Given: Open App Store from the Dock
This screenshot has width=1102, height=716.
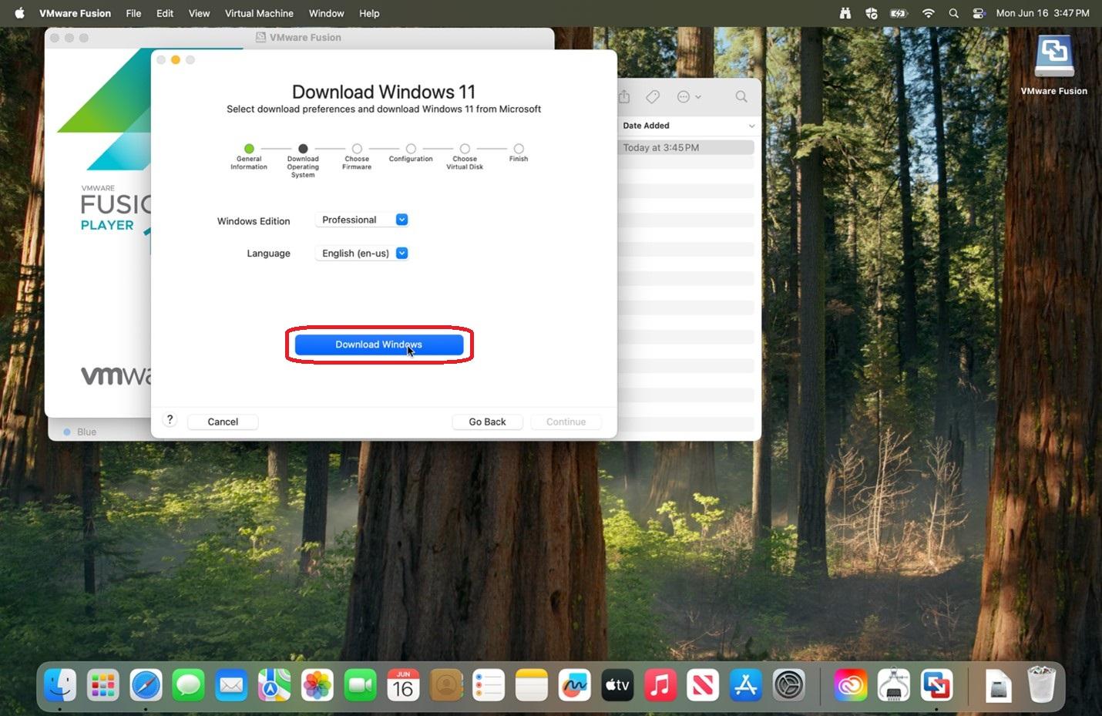Looking at the screenshot, I should (x=746, y=684).
